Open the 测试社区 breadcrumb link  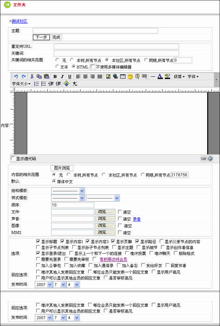(x=20, y=21)
